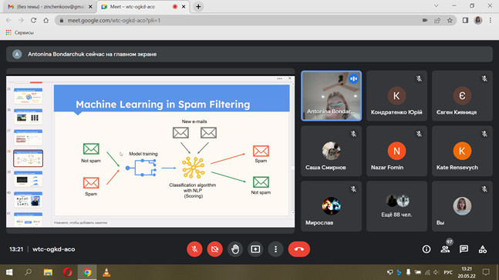This screenshot has height=280, width=499.
Task: Unmute the microphone button in Meet controls
Action: click(x=194, y=249)
